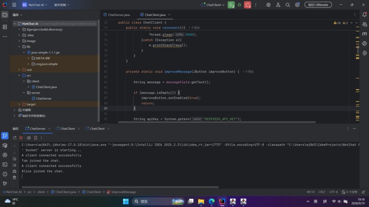Open the Notifications bell

[364, 15]
